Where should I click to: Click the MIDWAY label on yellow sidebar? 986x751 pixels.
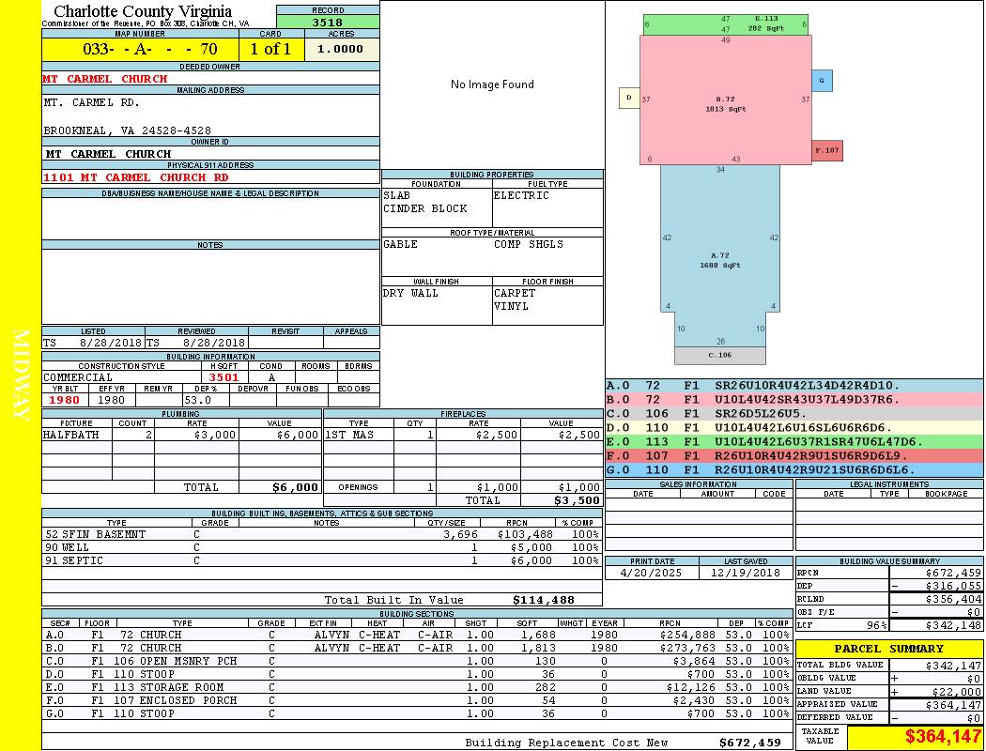coord(21,375)
